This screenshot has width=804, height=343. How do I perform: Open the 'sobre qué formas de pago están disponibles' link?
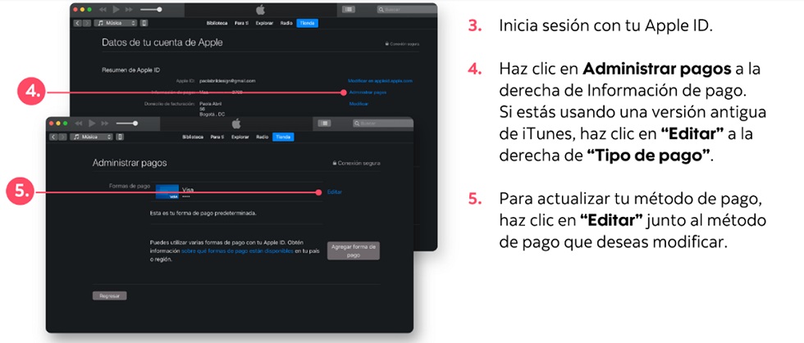click(x=237, y=251)
